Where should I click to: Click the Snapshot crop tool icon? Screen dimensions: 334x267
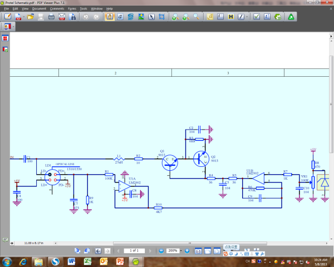(161, 17)
